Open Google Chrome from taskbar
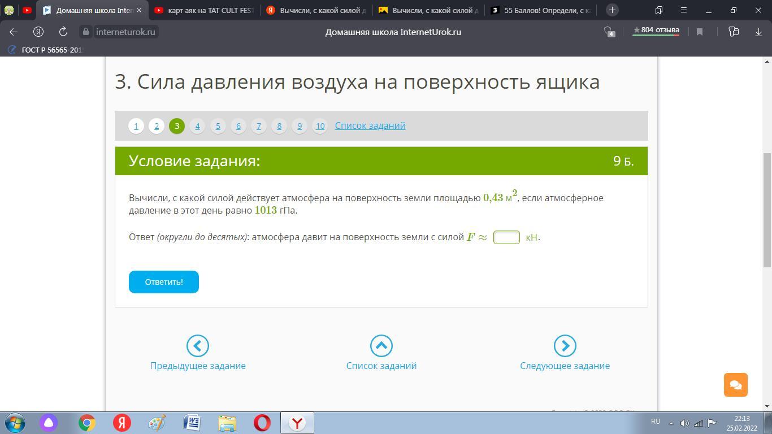Screen dimensions: 772x434 [86, 423]
